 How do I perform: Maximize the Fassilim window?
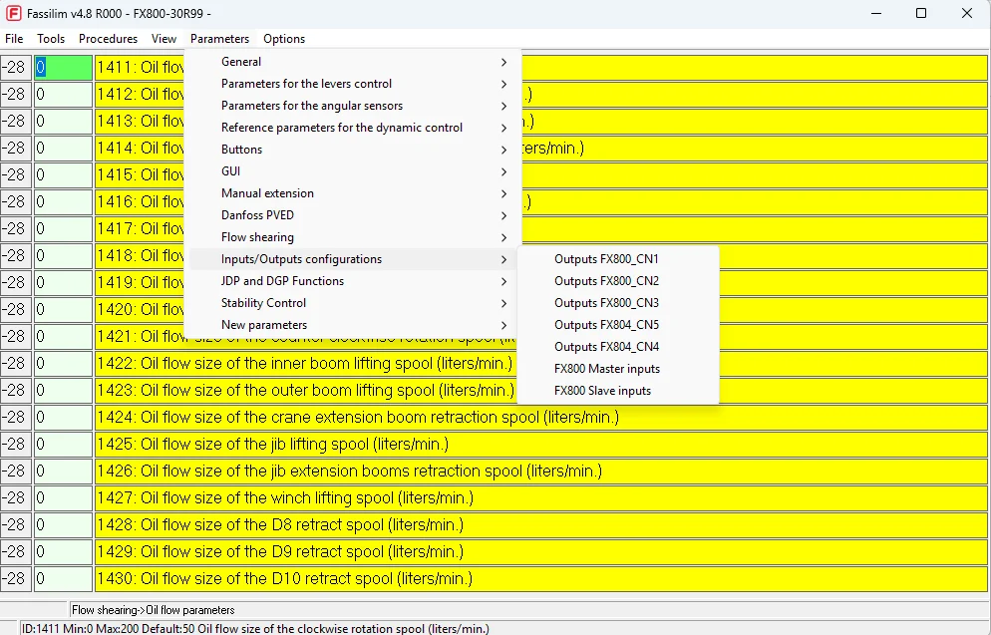920,14
